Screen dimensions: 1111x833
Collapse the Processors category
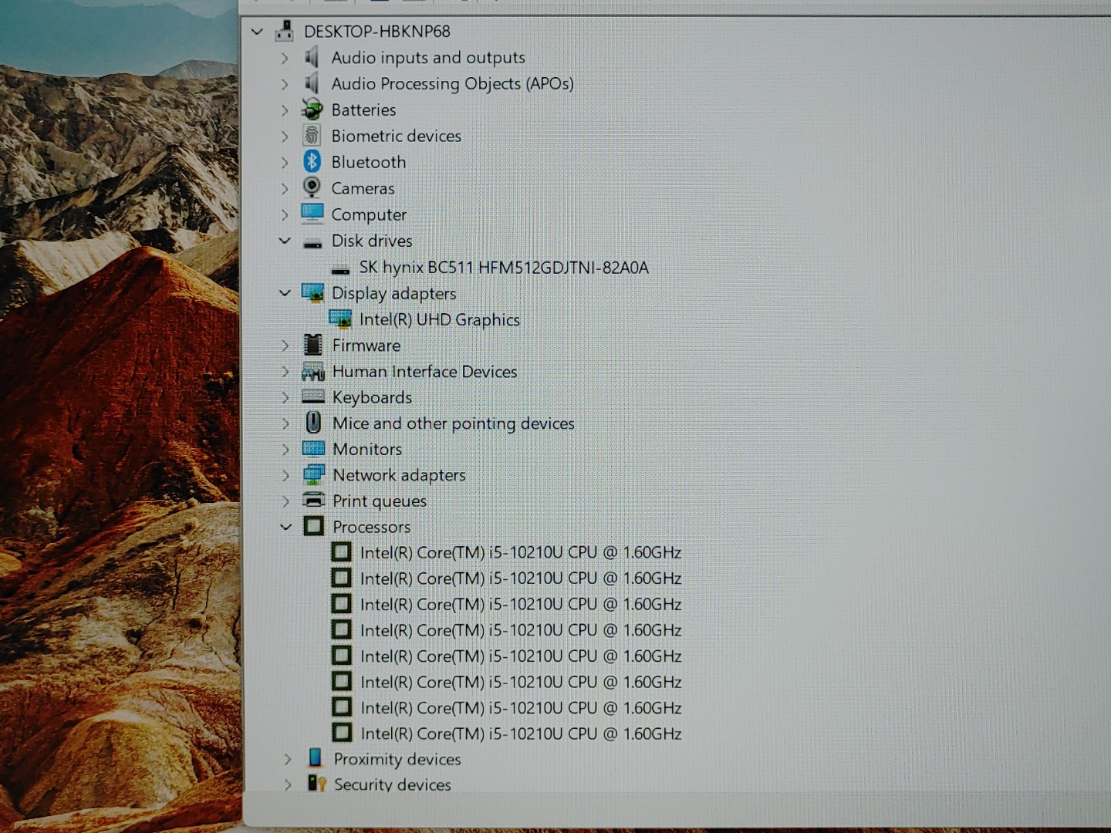click(285, 527)
